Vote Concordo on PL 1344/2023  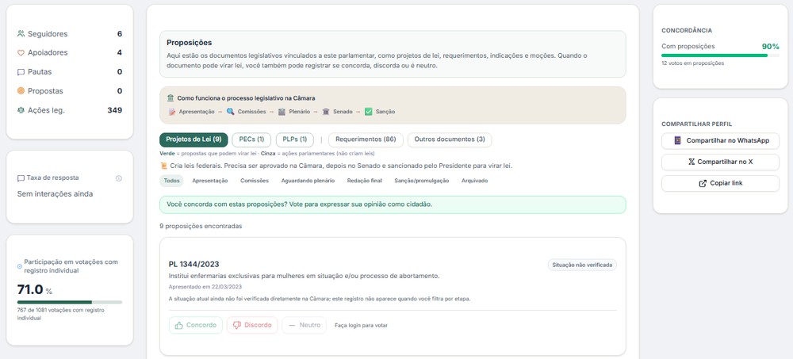pyautogui.click(x=196, y=325)
